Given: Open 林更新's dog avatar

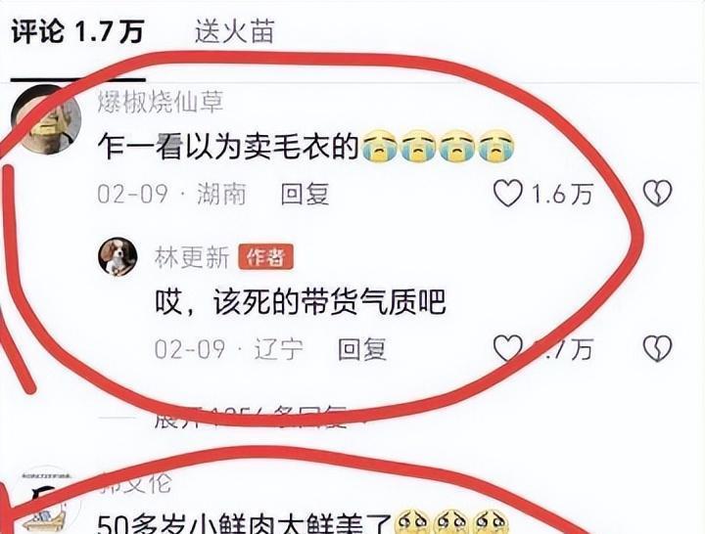Looking at the screenshot, I should [x=117, y=256].
